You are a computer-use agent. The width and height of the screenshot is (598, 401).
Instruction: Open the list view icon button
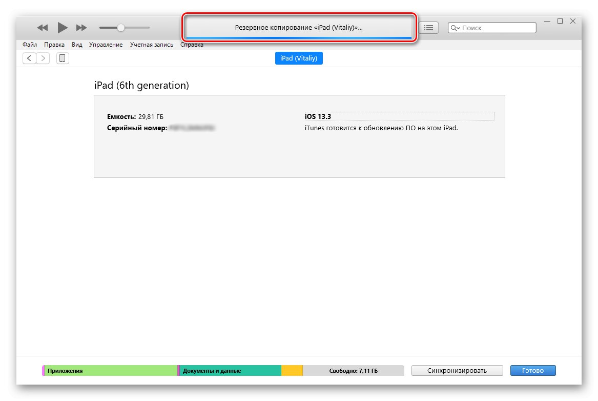coord(428,28)
